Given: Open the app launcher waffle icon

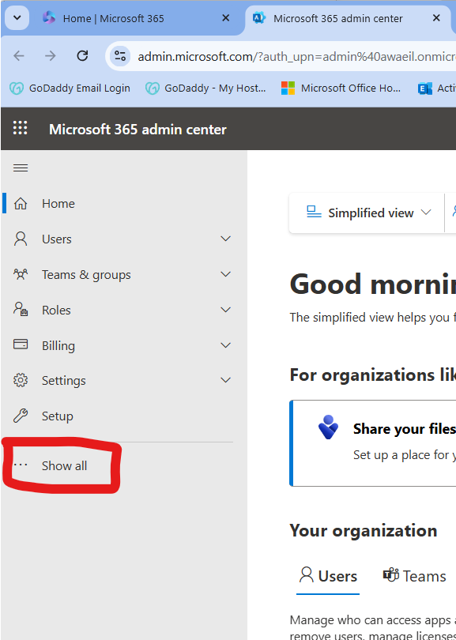Looking at the screenshot, I should [20, 128].
